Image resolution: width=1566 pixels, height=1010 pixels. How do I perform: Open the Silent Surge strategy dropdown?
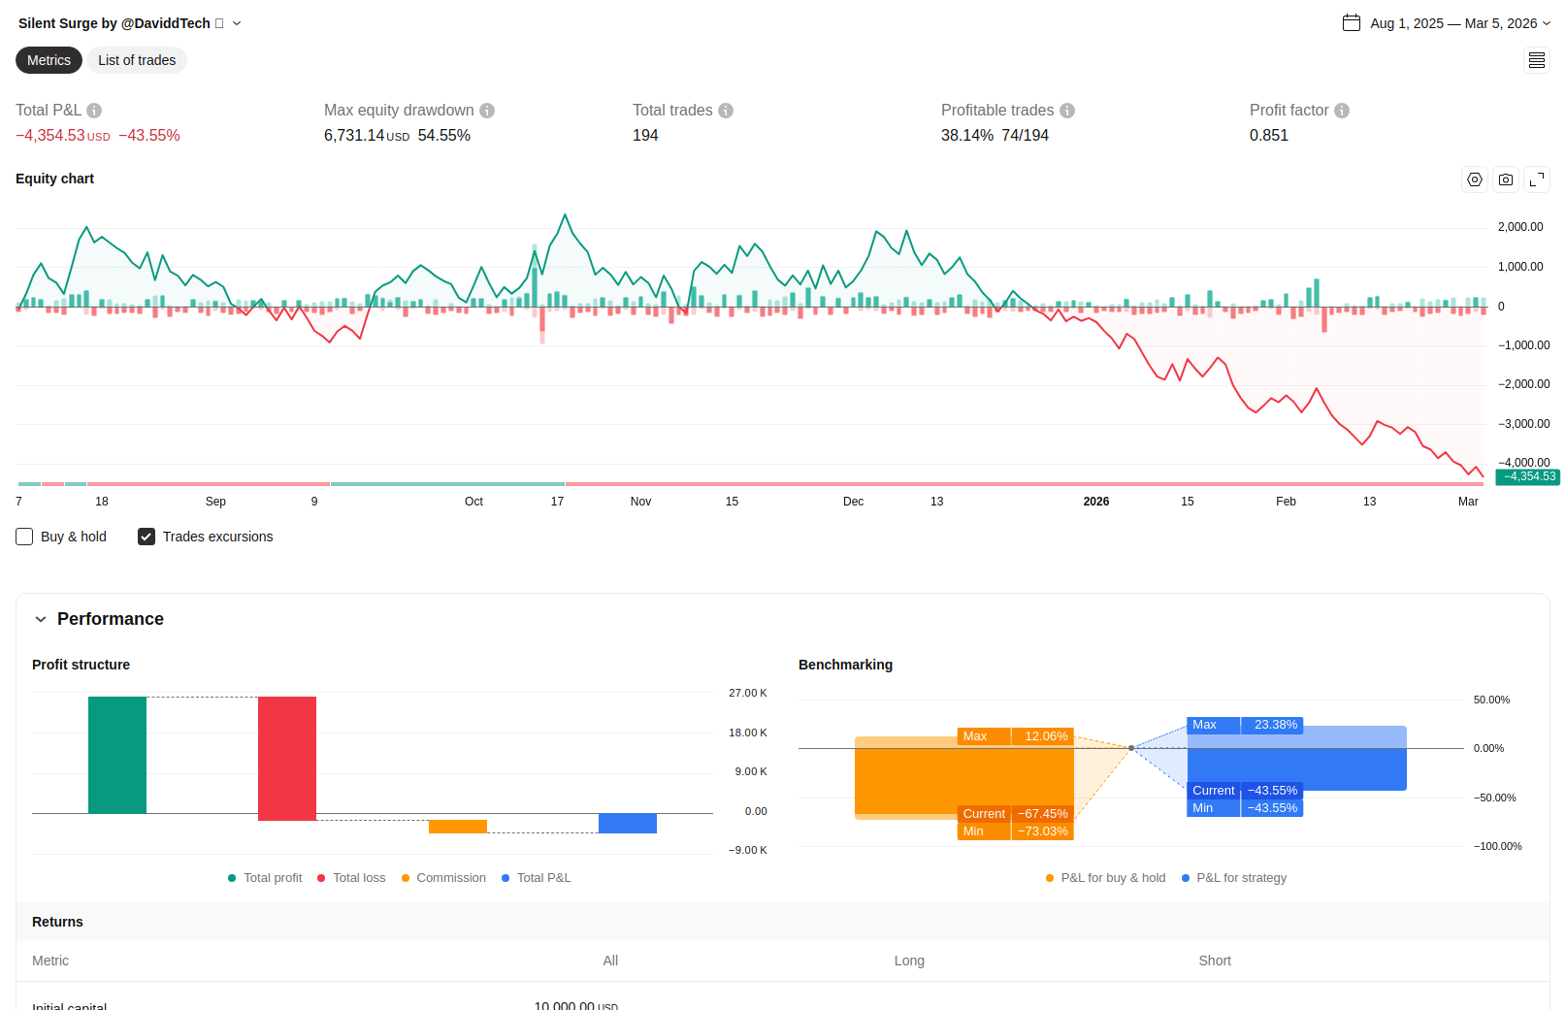[237, 23]
